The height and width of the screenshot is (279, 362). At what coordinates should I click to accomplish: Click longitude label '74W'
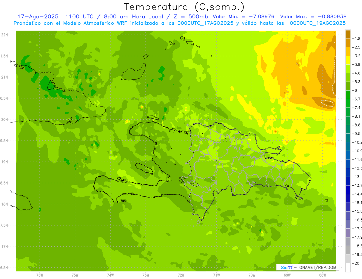(110, 275)
